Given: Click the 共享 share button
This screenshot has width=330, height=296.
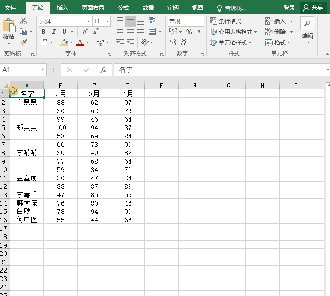Looking at the screenshot, I should click(313, 8).
